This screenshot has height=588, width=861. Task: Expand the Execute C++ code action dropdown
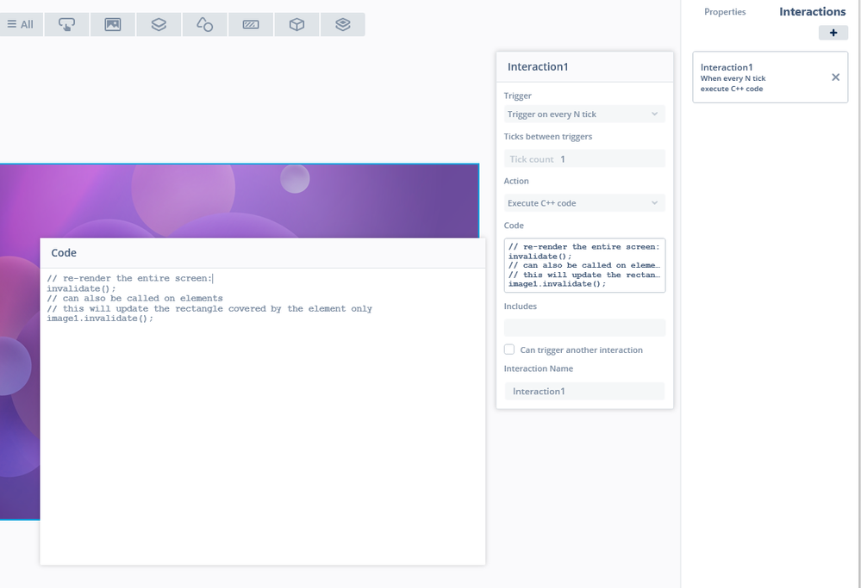point(584,203)
